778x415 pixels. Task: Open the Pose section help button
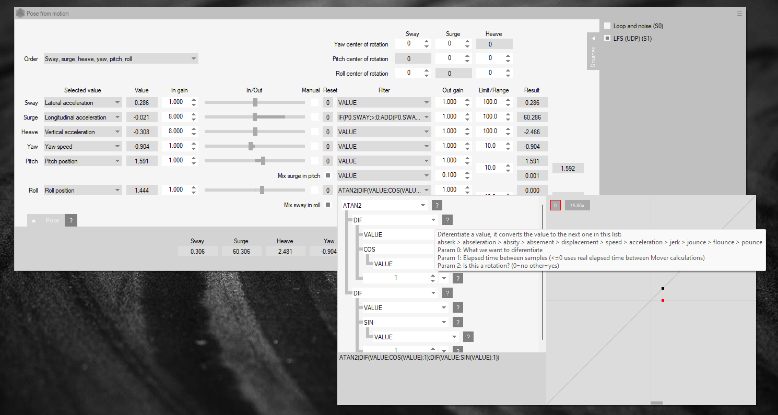(x=71, y=220)
